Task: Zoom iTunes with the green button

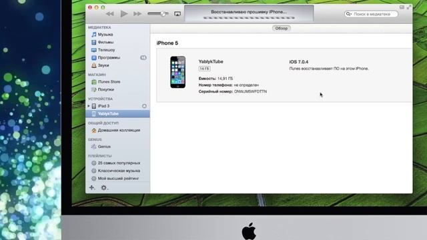Action: coord(103,7)
